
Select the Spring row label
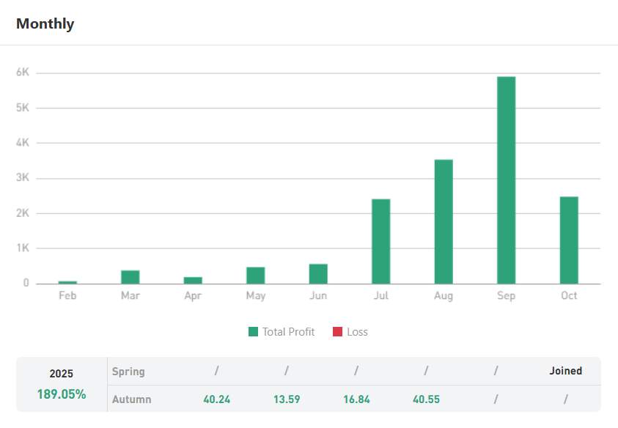tap(128, 372)
